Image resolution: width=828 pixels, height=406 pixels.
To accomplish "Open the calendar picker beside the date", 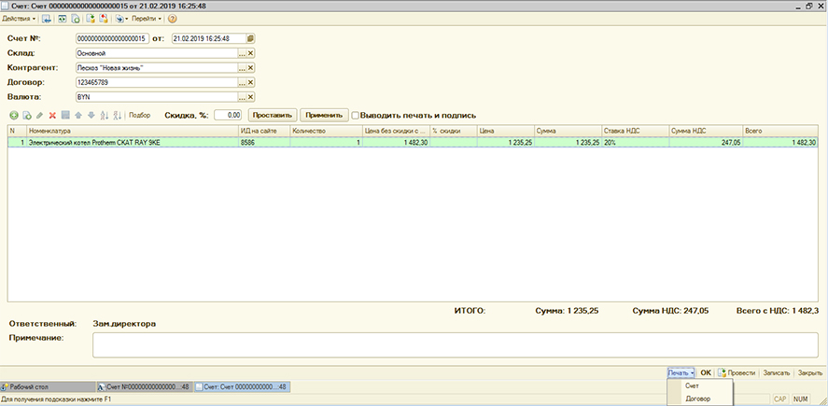I will (x=250, y=38).
